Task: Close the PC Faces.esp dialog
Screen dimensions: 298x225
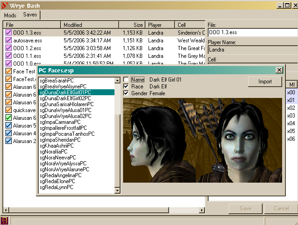Action: (x=279, y=70)
